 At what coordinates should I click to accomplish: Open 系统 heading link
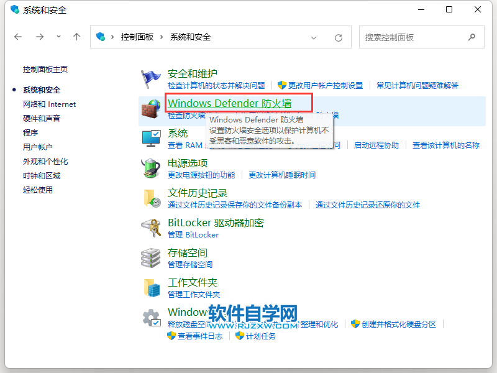point(178,133)
